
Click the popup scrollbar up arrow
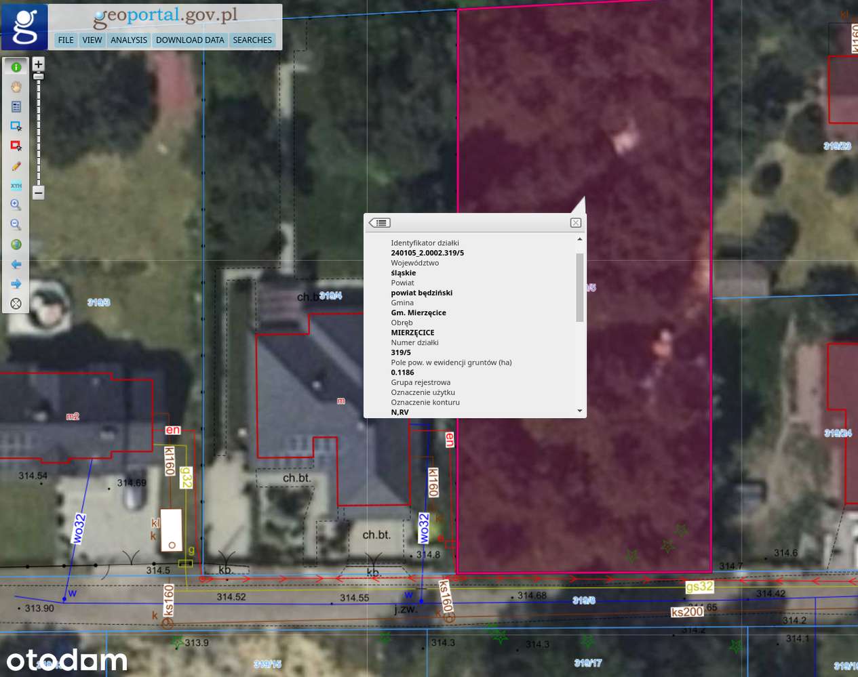(x=579, y=239)
